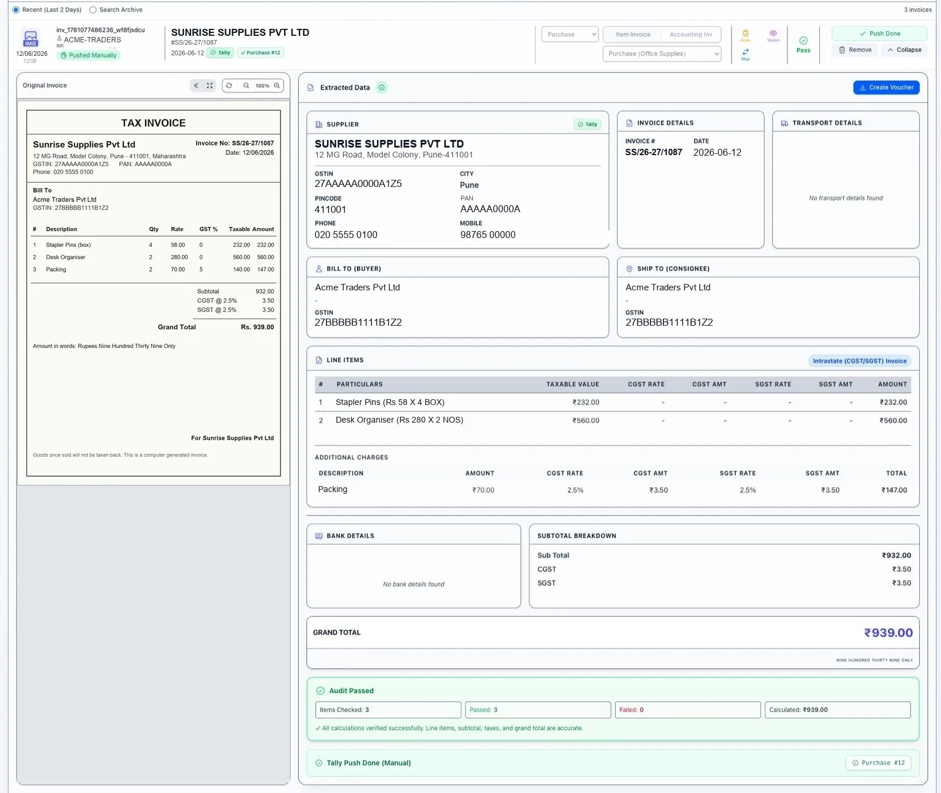
Task: Switch to Accounting Inv mode
Action: point(690,35)
